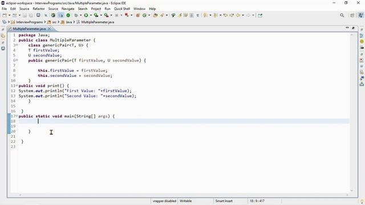Close the MultipleParameter.java tab
This screenshot has width=365, height=205.
(50, 29)
